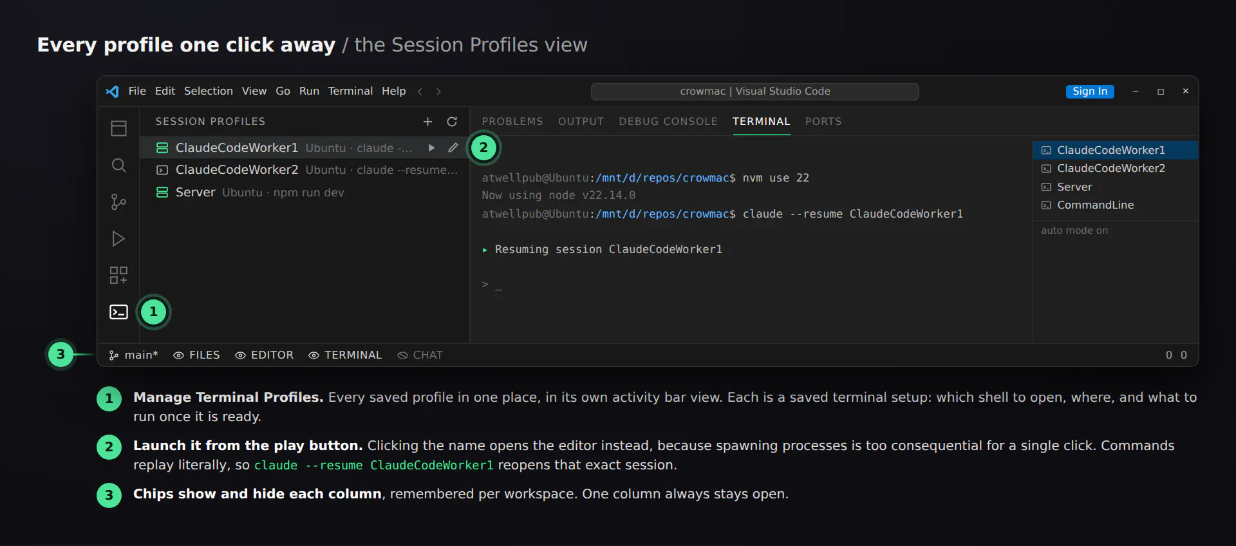Open the Run and Debug view
This screenshot has width=1236, height=546.
118,239
